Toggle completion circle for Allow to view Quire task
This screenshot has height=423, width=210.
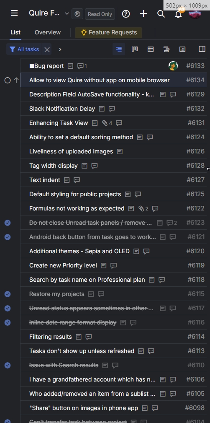click(8, 80)
